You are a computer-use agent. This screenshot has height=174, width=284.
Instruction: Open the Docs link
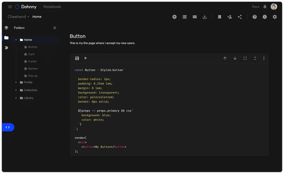[256, 7]
